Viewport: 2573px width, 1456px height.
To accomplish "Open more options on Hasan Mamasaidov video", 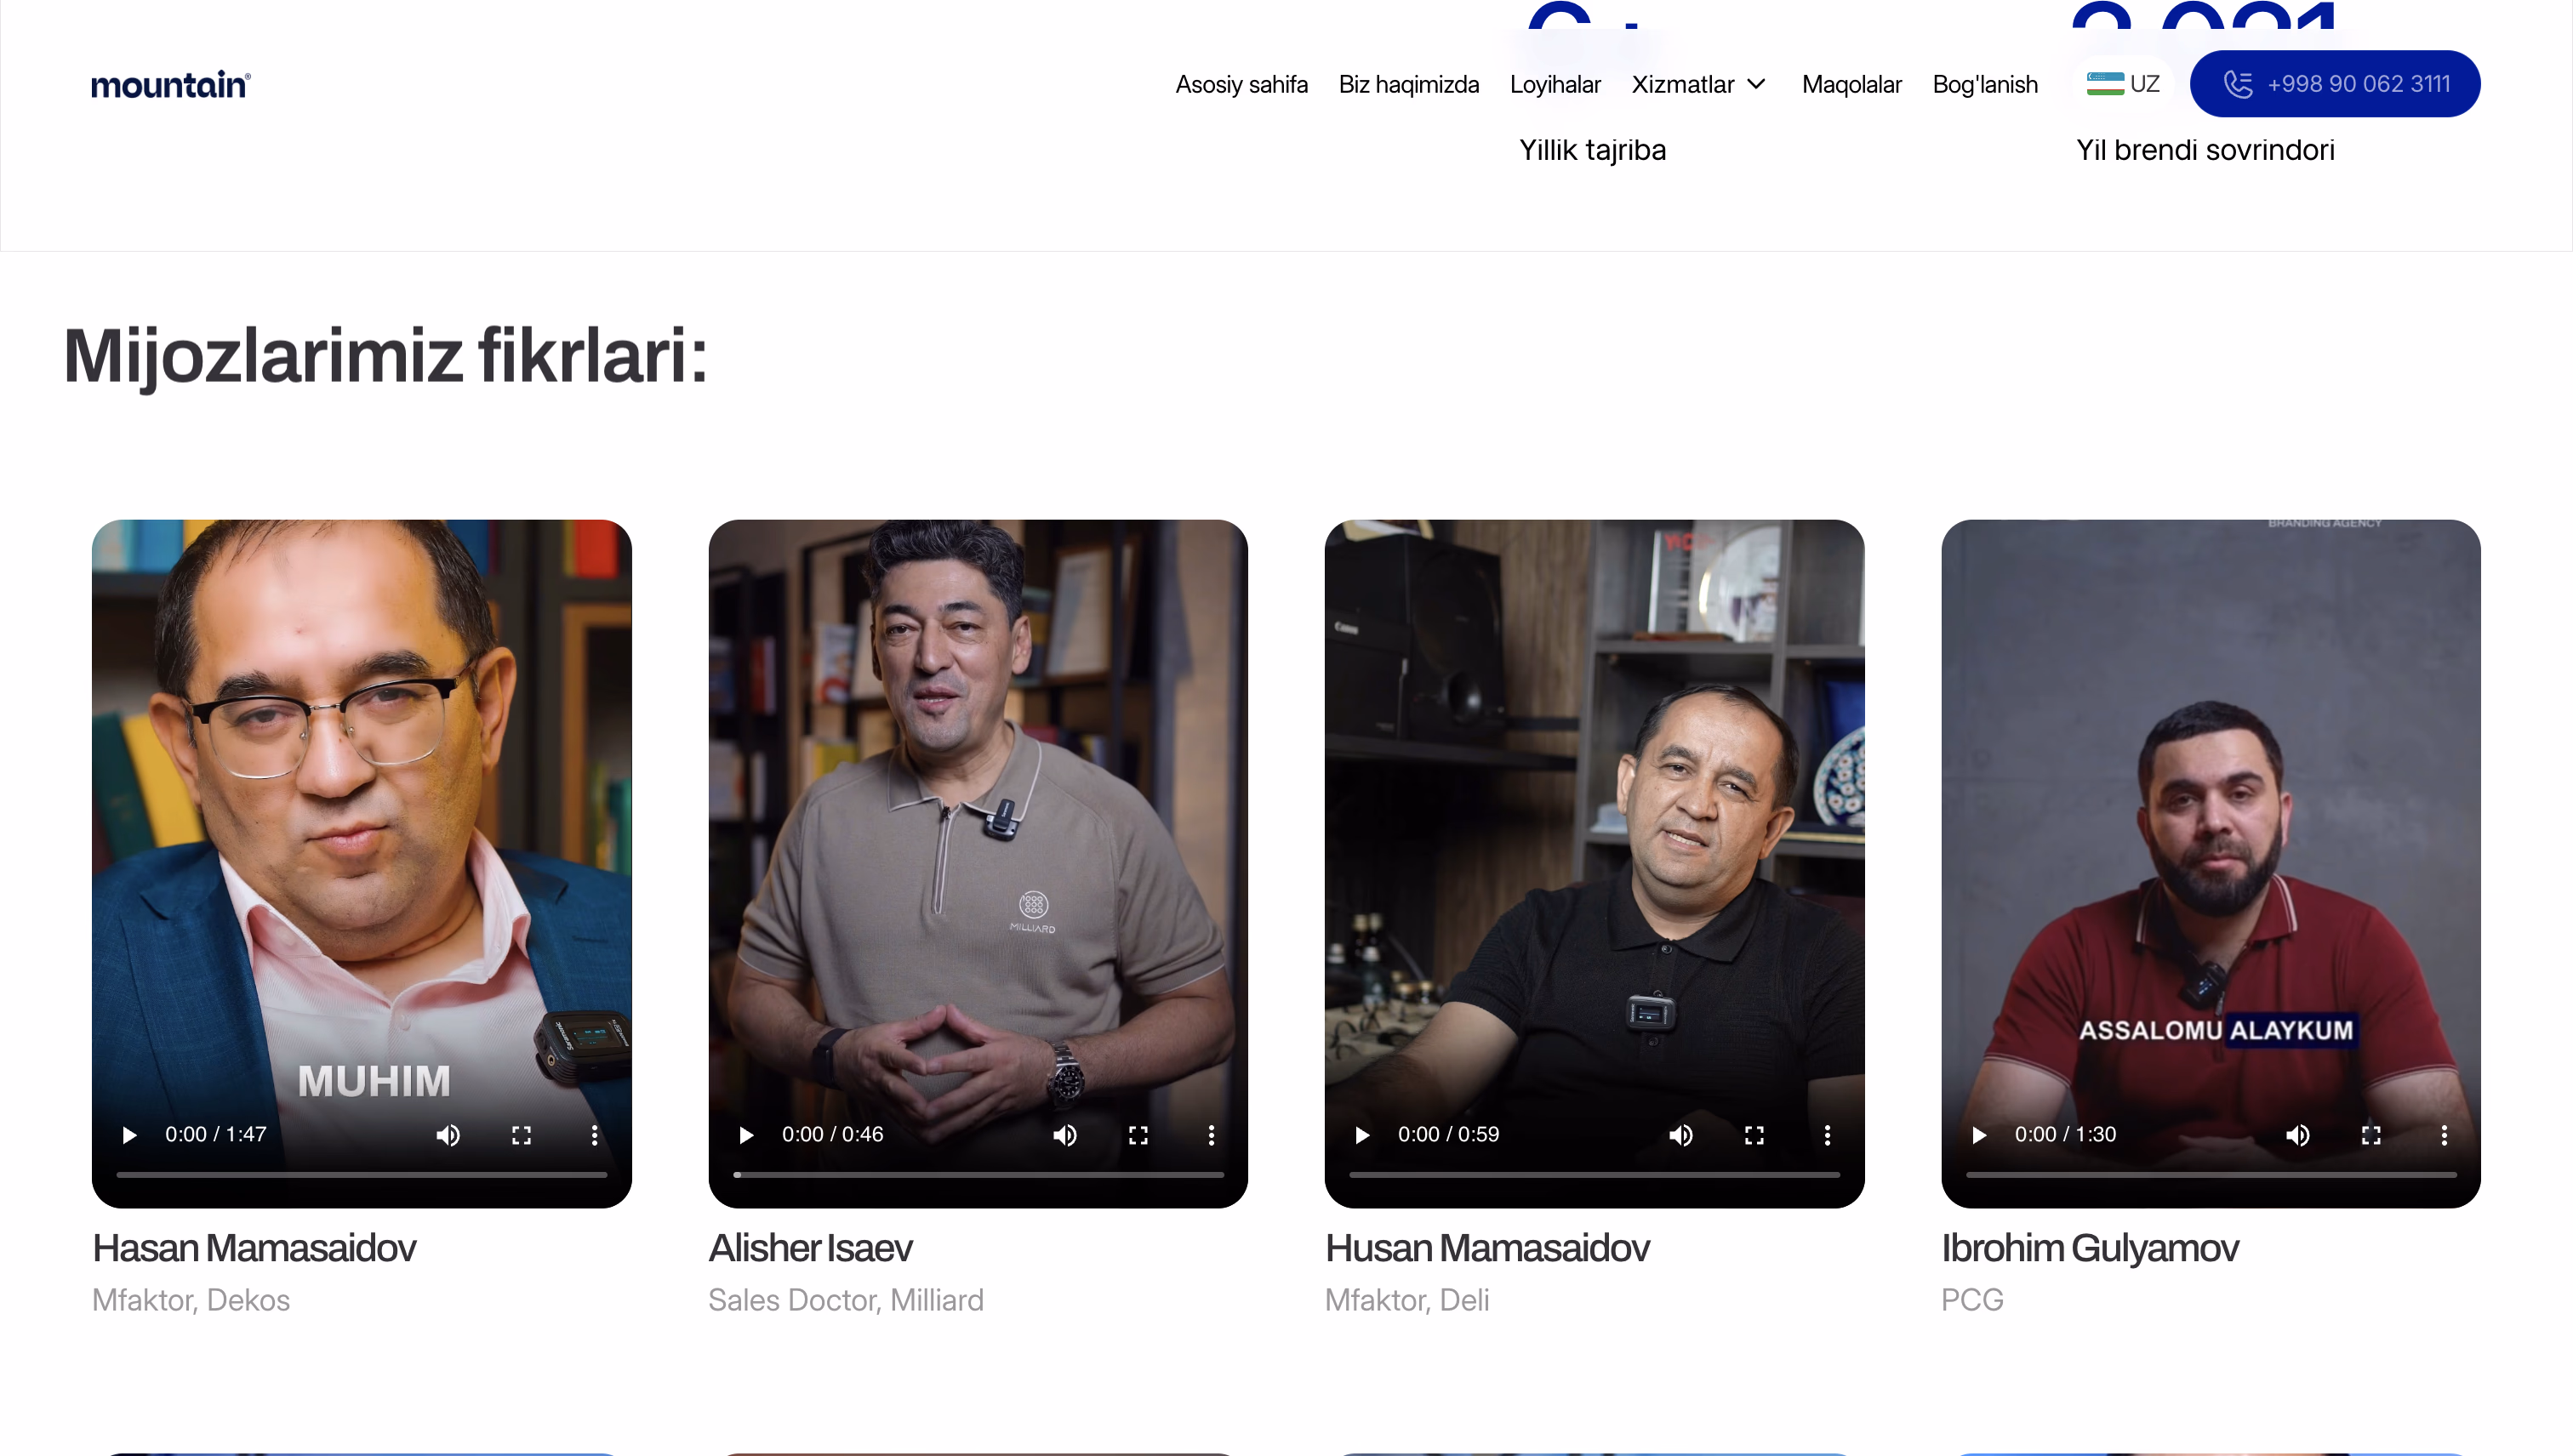I will [x=594, y=1135].
